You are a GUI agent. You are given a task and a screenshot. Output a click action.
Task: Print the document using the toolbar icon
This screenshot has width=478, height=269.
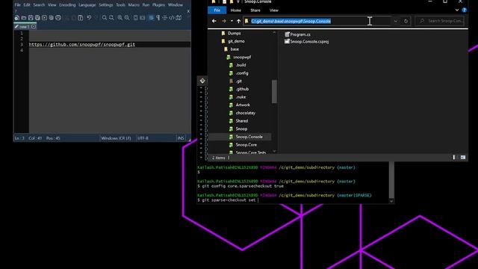tap(58, 18)
